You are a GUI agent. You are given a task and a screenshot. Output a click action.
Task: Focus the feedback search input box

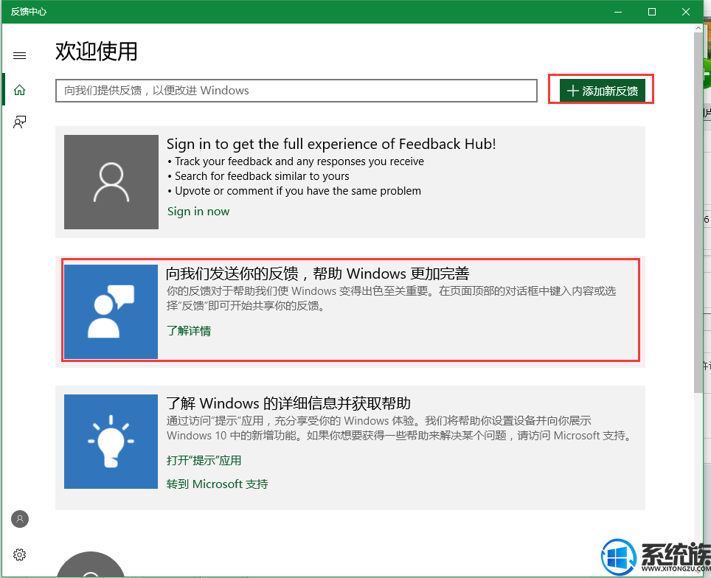click(x=296, y=91)
